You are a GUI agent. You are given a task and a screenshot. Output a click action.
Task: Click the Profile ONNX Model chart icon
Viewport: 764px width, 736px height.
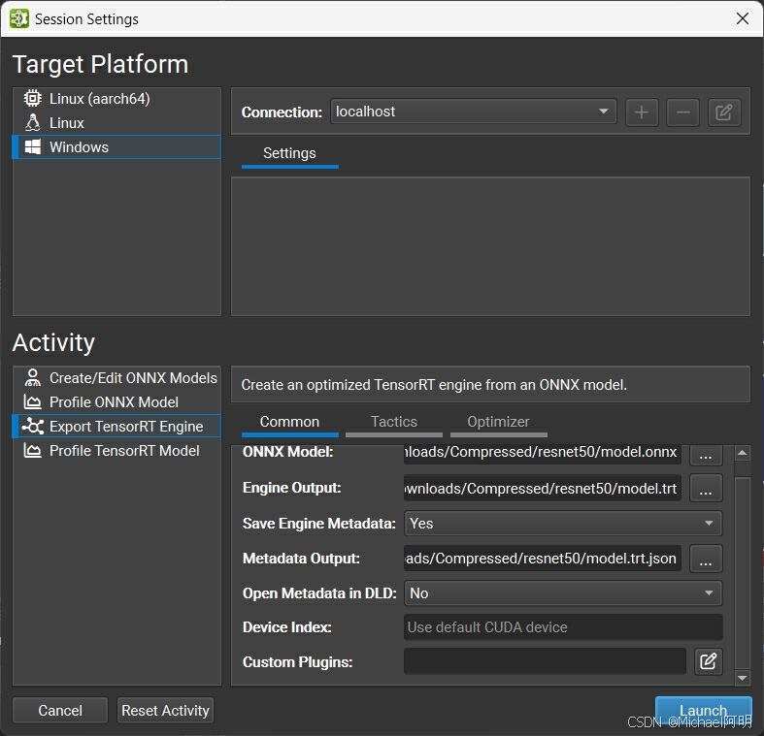pos(33,402)
